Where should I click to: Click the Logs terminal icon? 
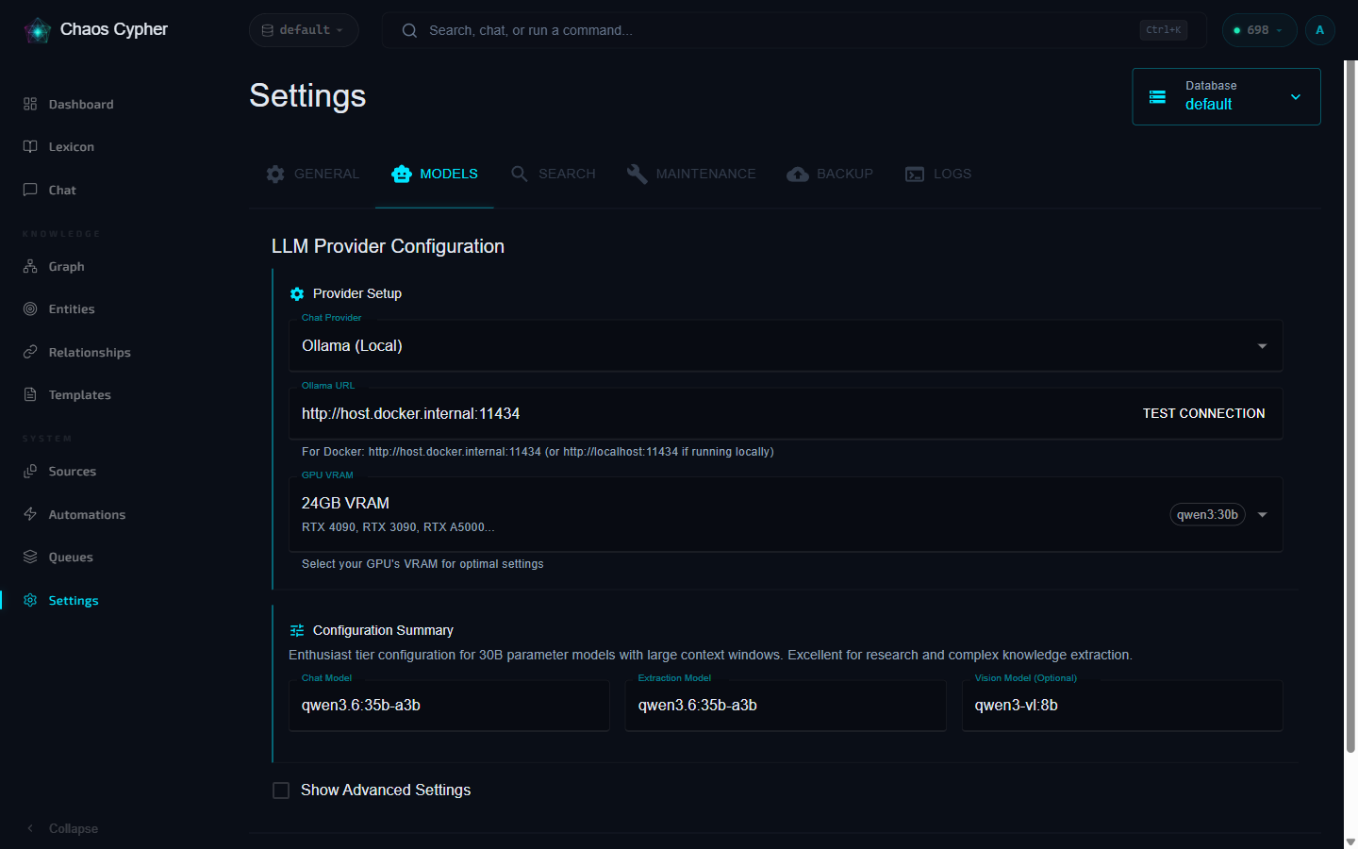915,174
